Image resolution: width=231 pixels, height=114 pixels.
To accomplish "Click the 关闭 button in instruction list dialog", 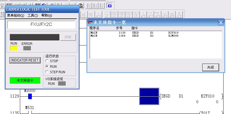I will coord(211,67).
